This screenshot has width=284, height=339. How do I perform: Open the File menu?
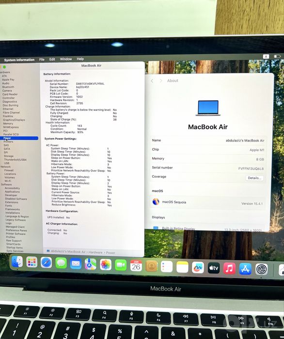(x=42, y=60)
